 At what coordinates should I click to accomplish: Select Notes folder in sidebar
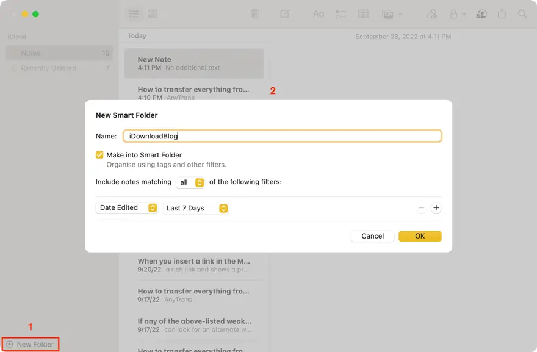coord(31,53)
